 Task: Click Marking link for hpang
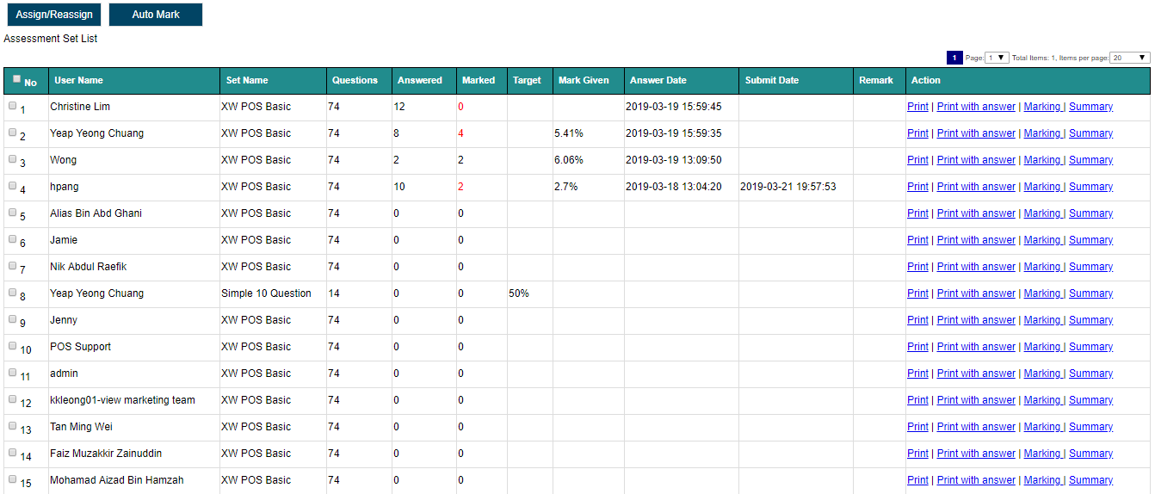1042,187
